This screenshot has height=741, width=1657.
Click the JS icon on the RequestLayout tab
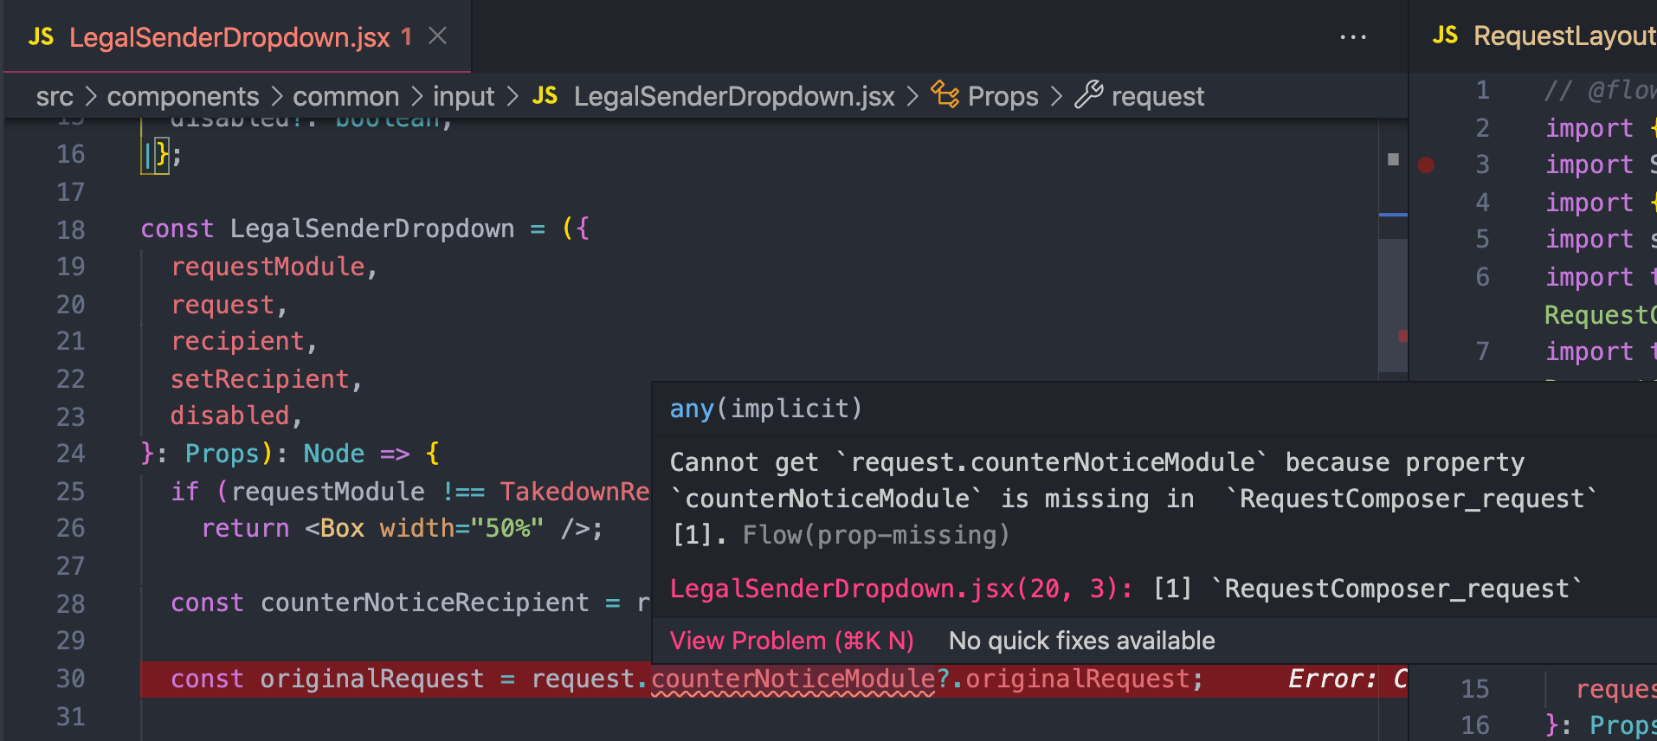coord(1445,35)
